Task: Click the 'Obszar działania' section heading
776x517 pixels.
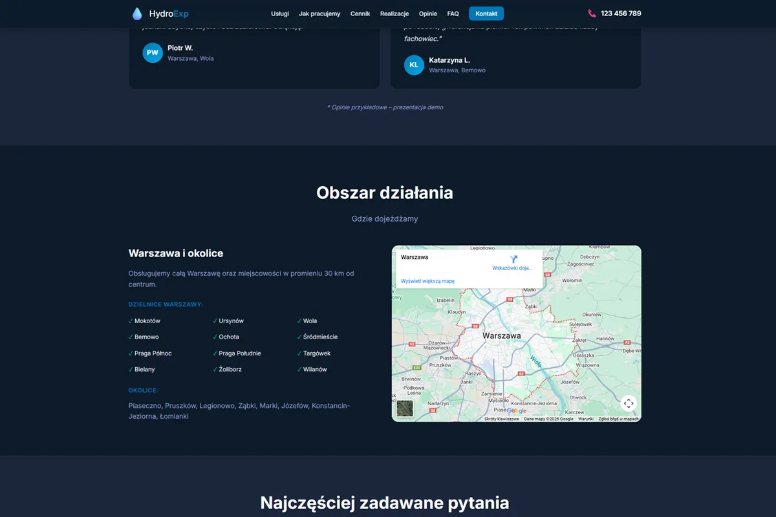Action: [x=385, y=193]
